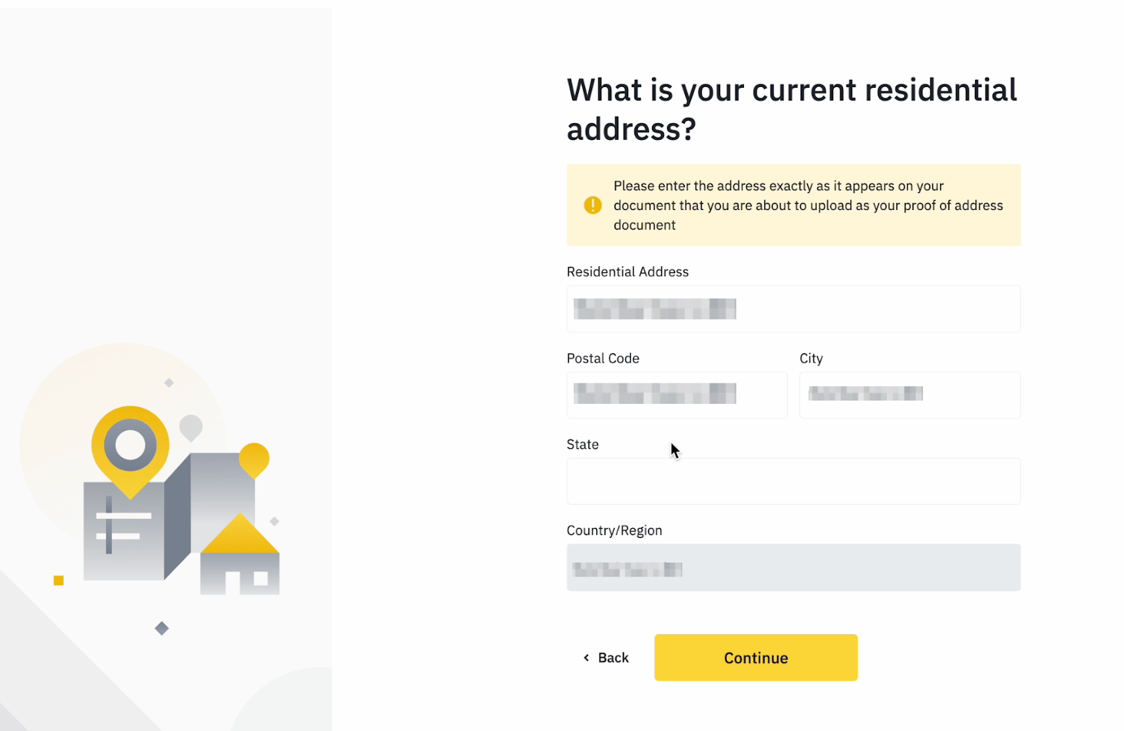Click the dark diamond shape below the illustration
Screen dimensions: 1124x731
162,628
